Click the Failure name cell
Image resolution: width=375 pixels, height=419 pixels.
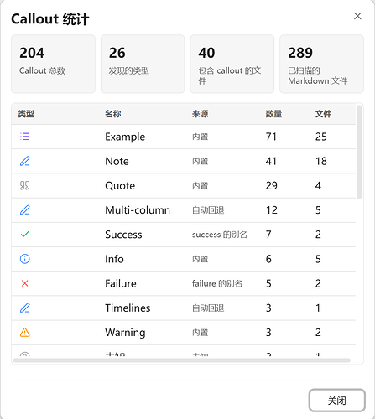click(x=121, y=283)
